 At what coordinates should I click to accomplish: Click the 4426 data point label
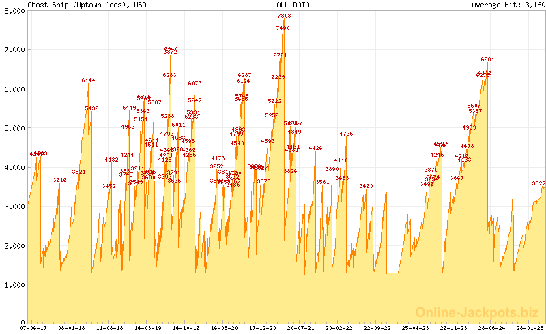[315, 148]
